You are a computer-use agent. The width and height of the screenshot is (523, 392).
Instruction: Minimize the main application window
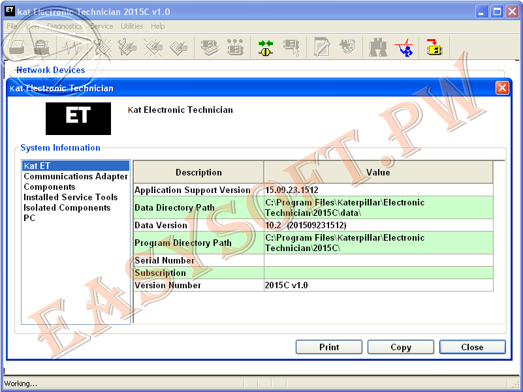tap(481, 12)
